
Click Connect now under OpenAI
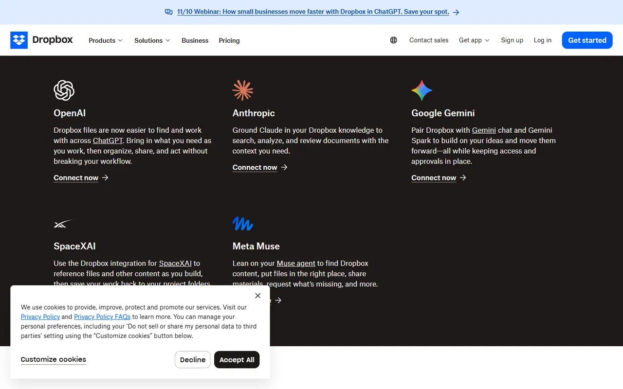tap(76, 178)
